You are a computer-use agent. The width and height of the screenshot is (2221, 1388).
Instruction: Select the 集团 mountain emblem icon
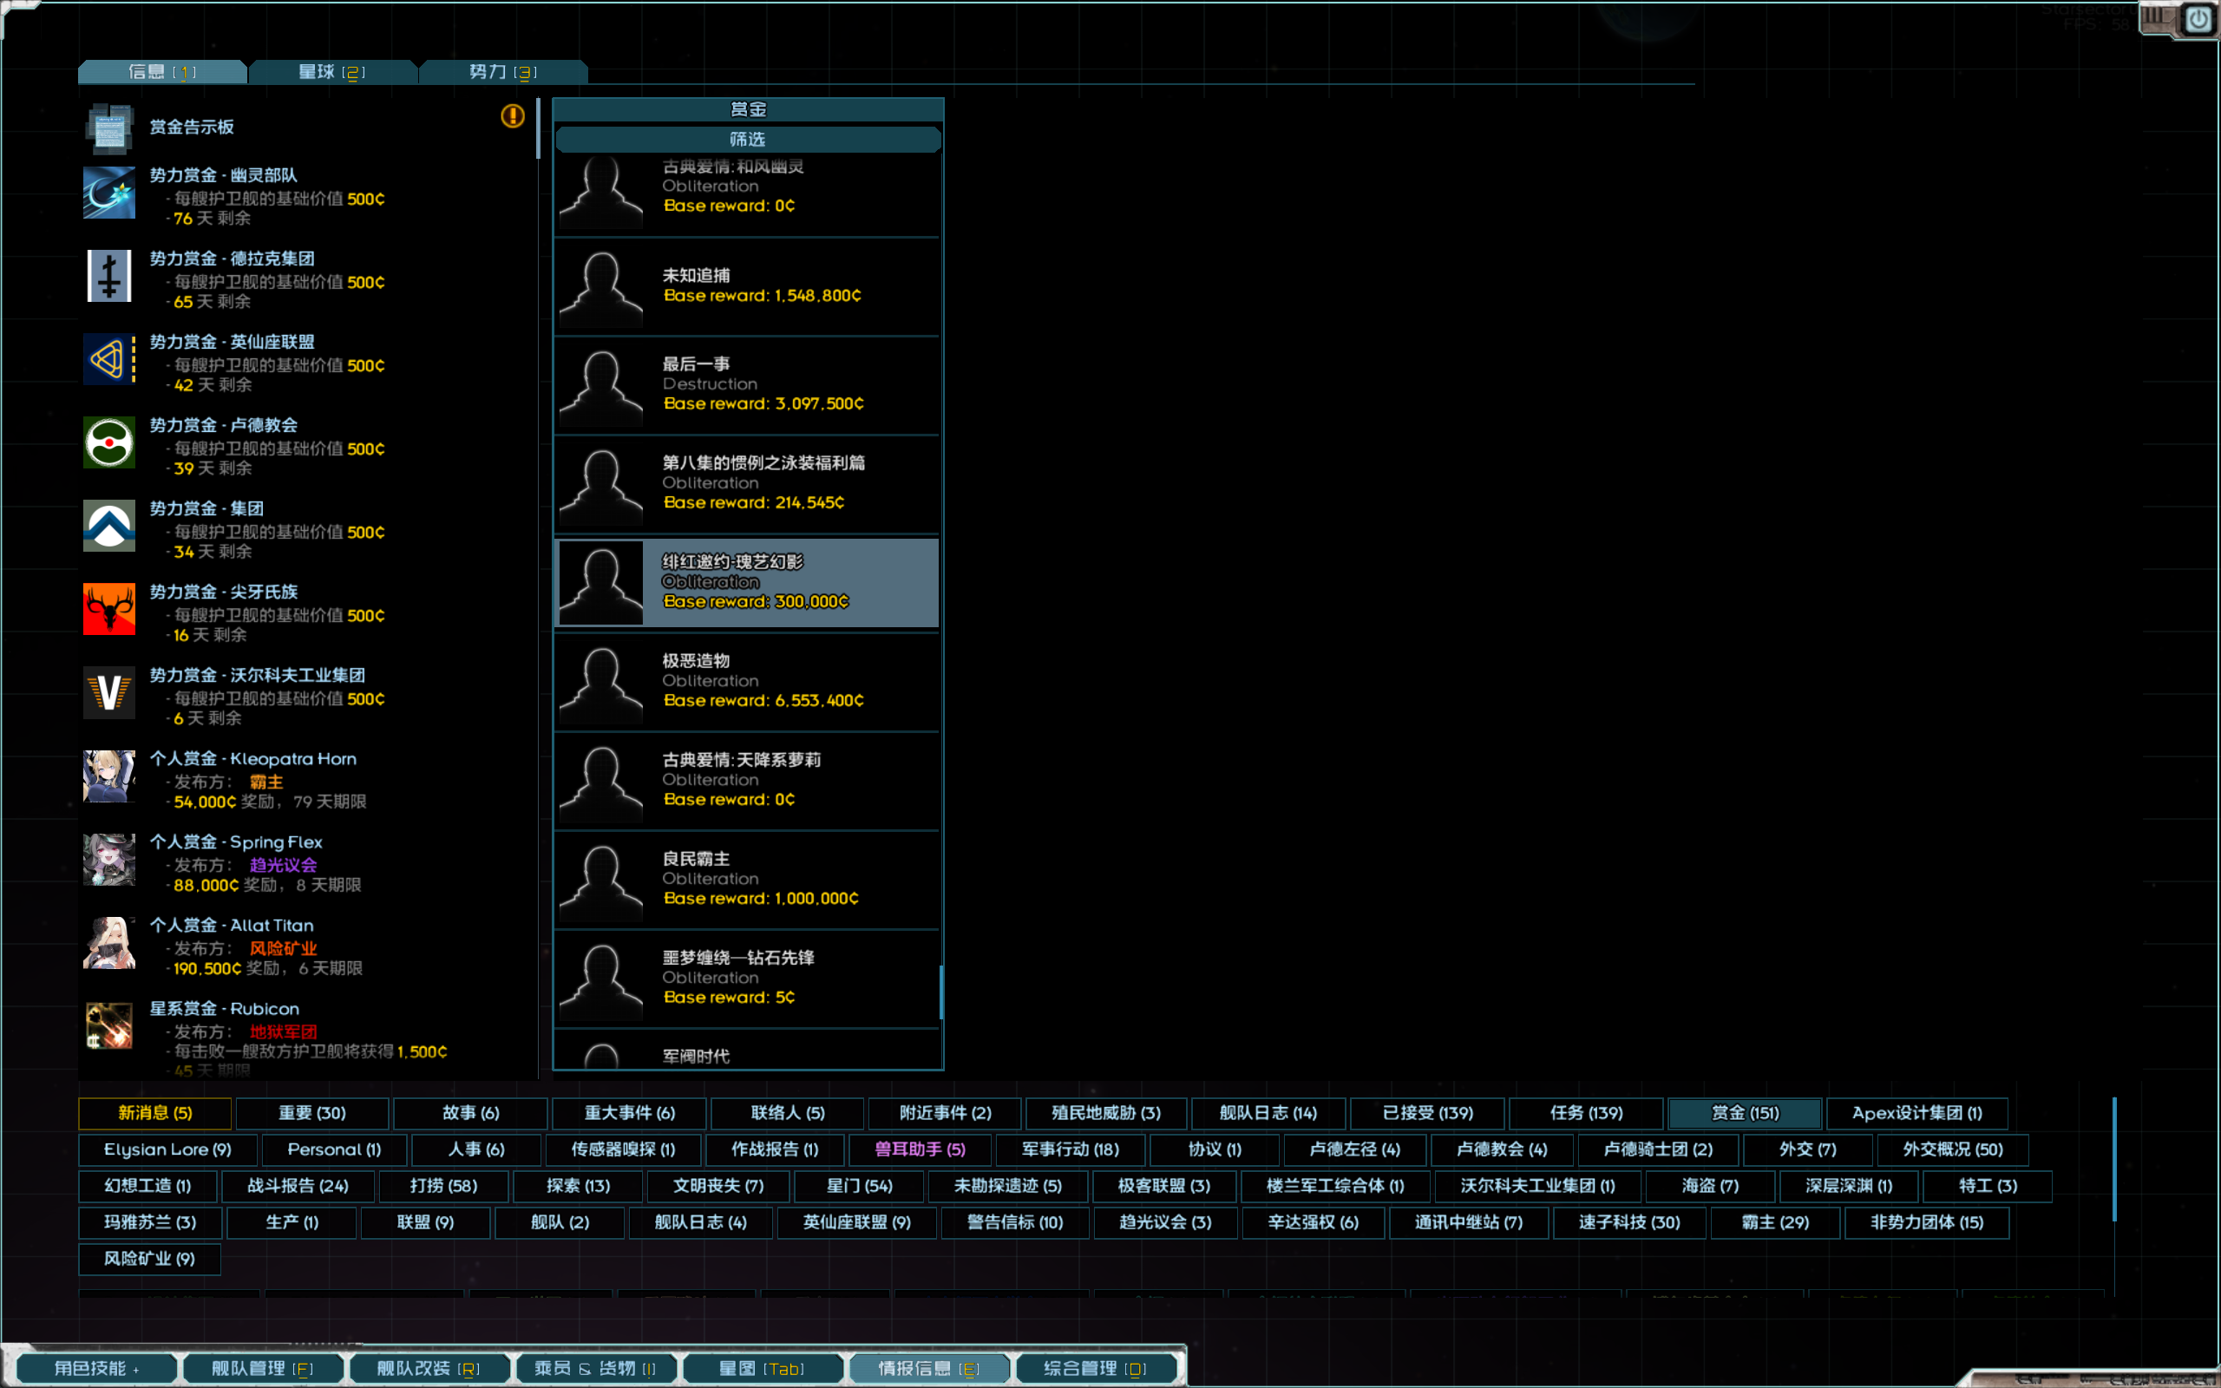pos(108,526)
